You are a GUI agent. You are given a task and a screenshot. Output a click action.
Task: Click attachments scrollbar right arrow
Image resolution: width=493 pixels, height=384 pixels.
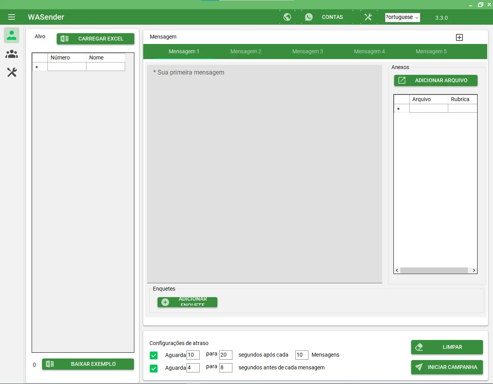click(x=474, y=271)
